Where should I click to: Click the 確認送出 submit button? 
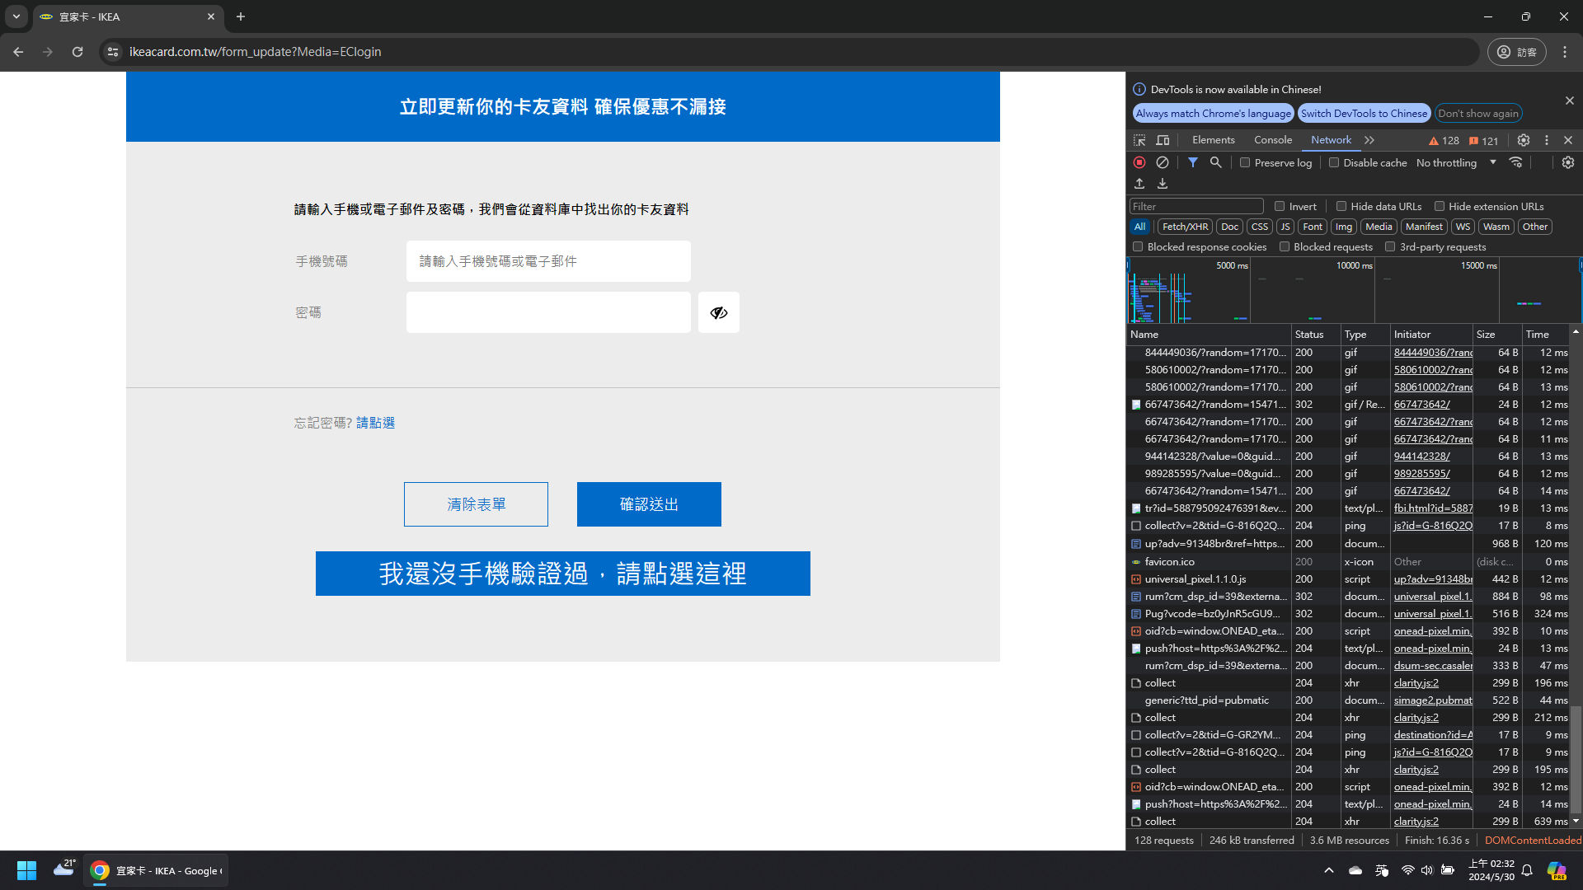tap(649, 504)
